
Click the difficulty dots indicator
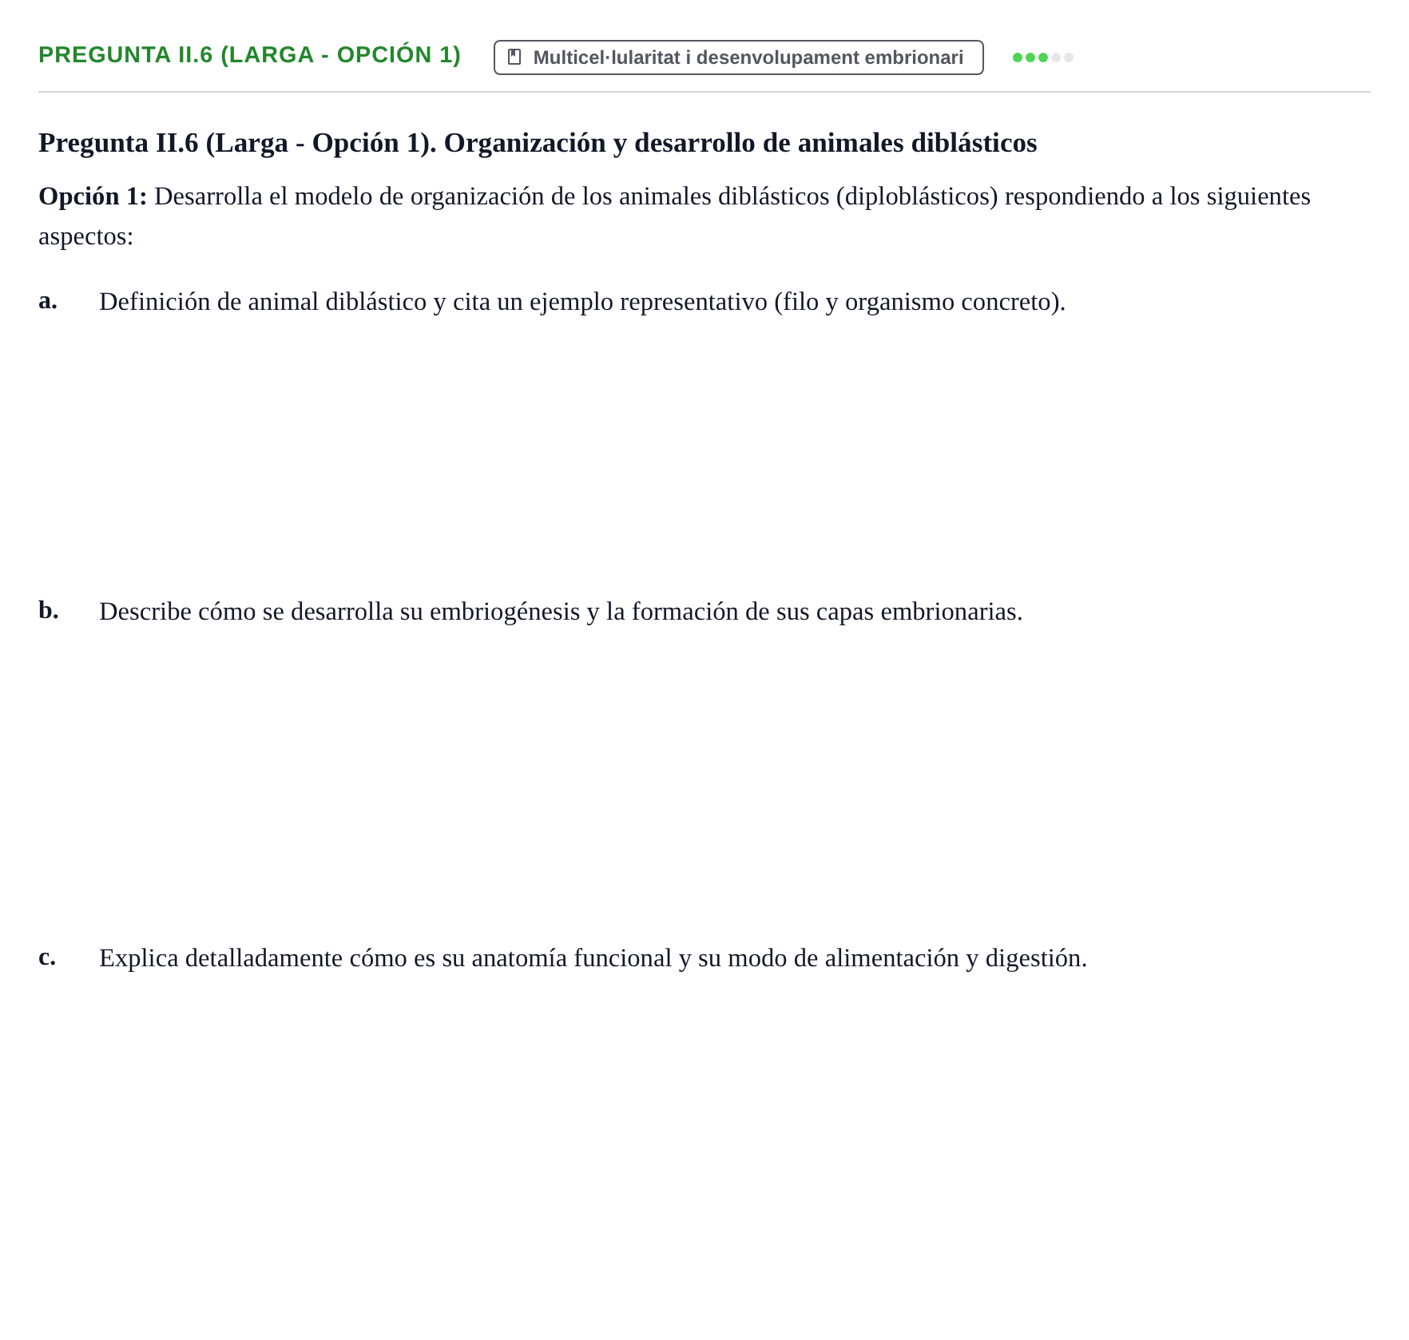1042,57
